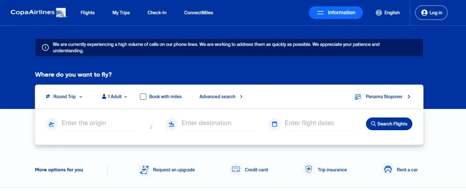This screenshot has height=191, width=466.
Task: Expand the 1 Adult passenger selector
Action: click(115, 97)
